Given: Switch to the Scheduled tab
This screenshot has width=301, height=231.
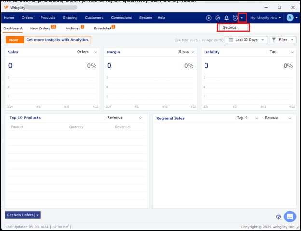Looking at the screenshot, I should pos(102,29).
